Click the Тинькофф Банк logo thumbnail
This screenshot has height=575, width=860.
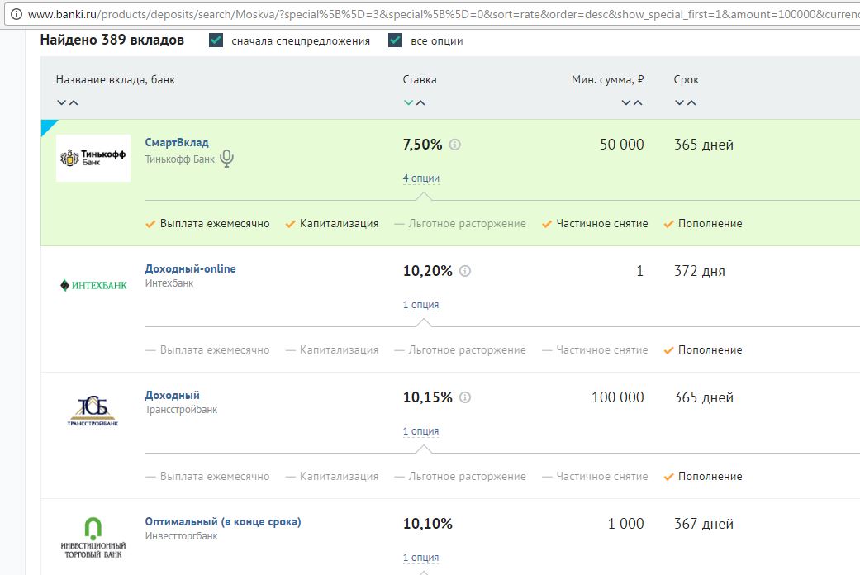pos(93,158)
